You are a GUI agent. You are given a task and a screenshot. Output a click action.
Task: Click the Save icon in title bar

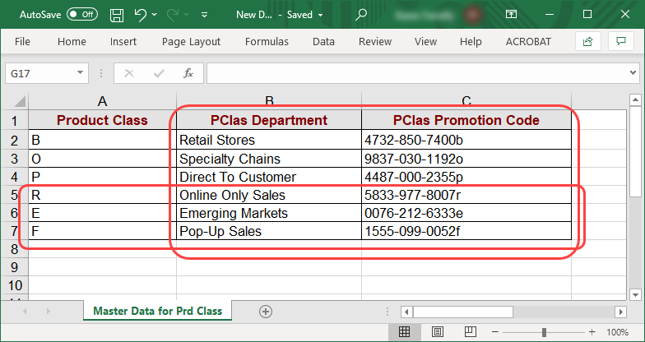click(x=117, y=15)
